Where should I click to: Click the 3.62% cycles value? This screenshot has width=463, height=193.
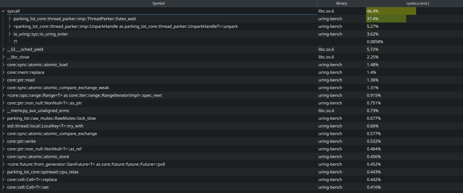click(x=373, y=34)
